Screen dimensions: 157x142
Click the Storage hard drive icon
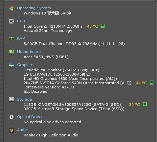point(11,99)
